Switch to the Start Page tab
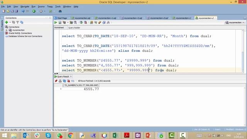The height and width of the screenshot is (139, 247). tap(61, 18)
